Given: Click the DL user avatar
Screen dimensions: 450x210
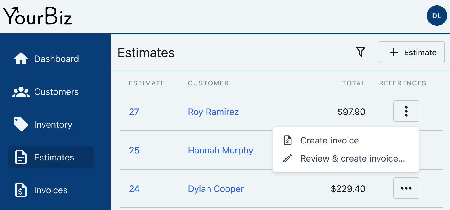Looking at the screenshot, I should [437, 16].
